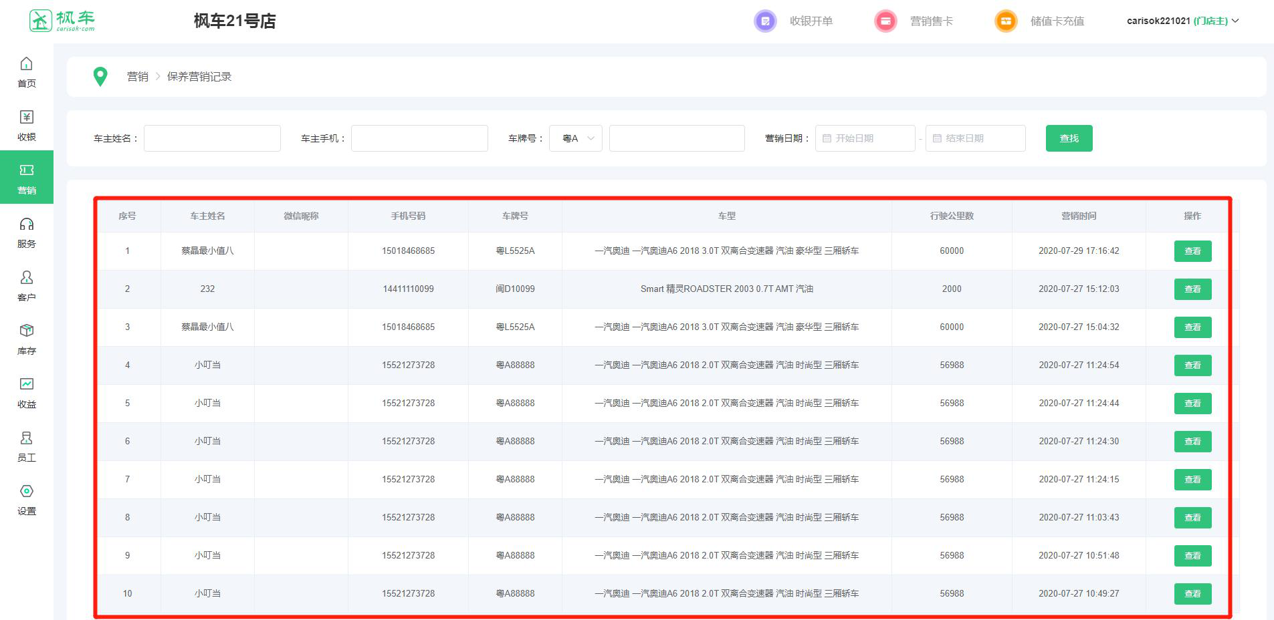The height and width of the screenshot is (620, 1274).
Task: Click the 车牌号 column header
Action: tap(515, 216)
